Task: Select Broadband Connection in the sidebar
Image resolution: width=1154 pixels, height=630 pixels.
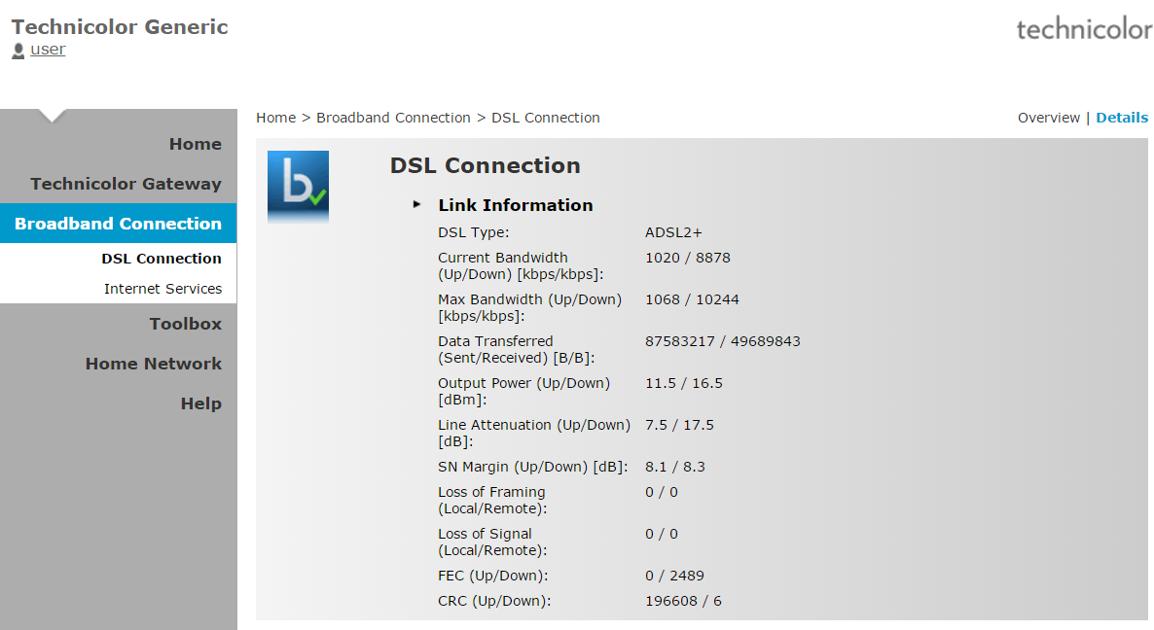Action: (118, 224)
